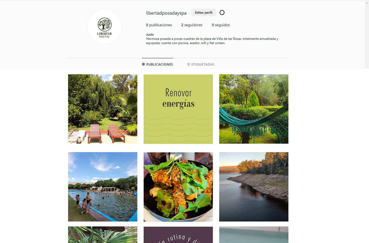Screen dimensions: 369x243
Task: Open the 2 seguidores list
Action: (x=192, y=25)
